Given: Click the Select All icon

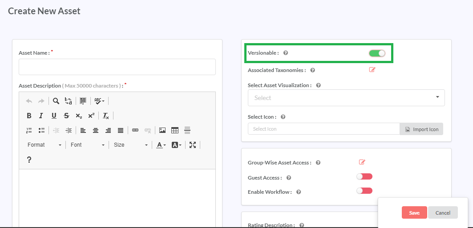Looking at the screenshot, I should point(83,101).
